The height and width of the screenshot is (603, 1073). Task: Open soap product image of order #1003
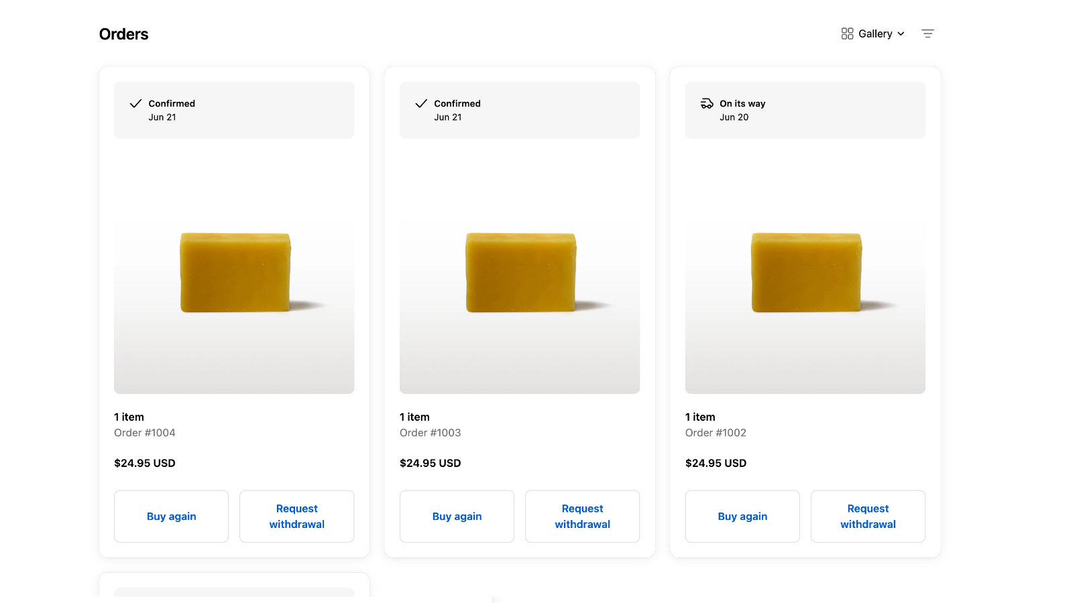click(x=520, y=273)
